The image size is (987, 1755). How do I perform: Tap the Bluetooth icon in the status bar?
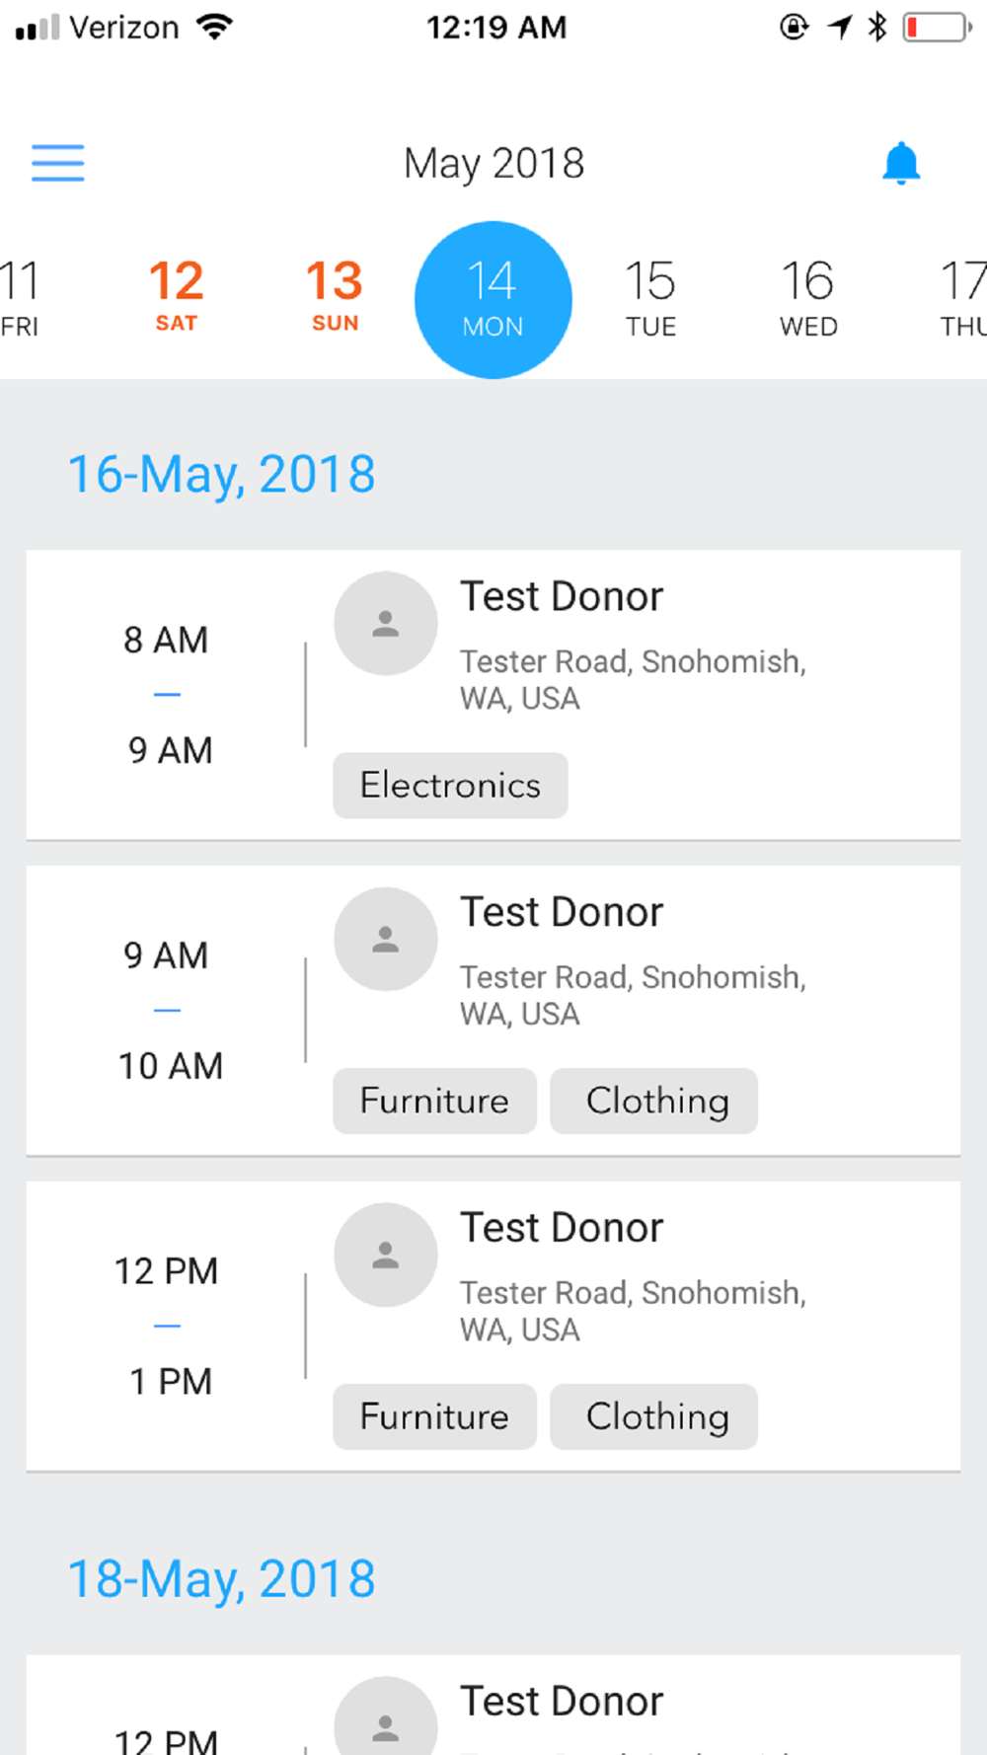[x=876, y=27]
